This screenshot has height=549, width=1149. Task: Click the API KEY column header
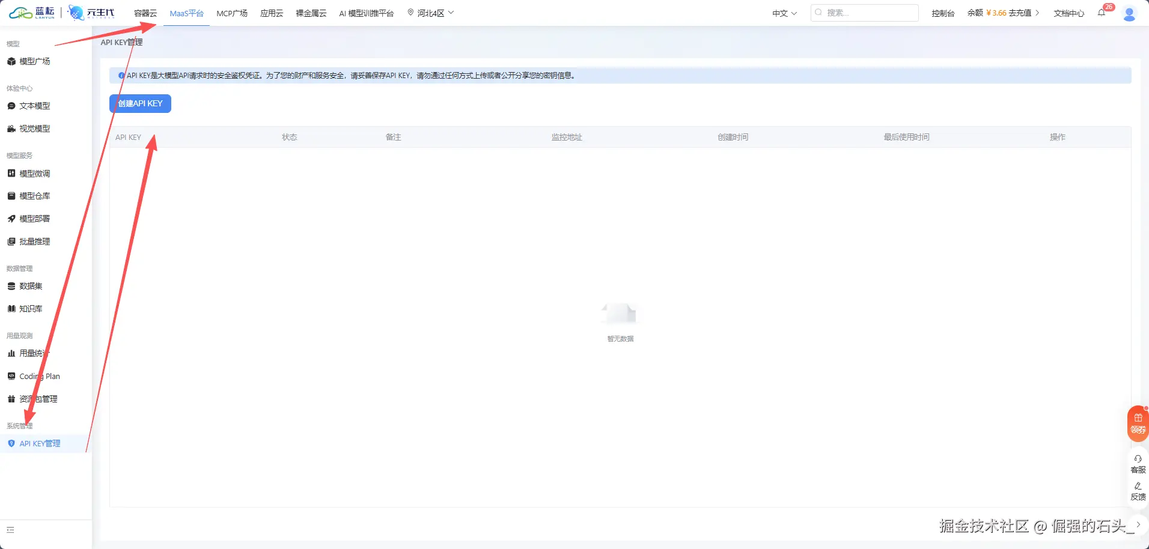tap(129, 137)
